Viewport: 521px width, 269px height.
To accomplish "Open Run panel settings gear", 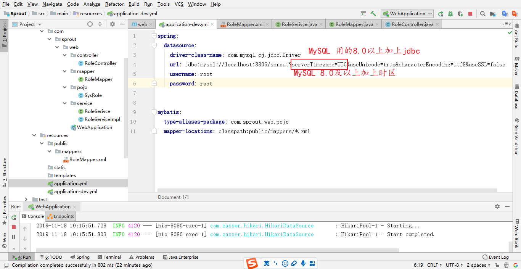I will pyautogui.click(x=497, y=206).
